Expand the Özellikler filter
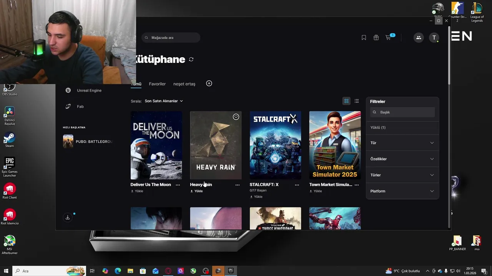492x276 pixels. pyautogui.click(x=402, y=159)
